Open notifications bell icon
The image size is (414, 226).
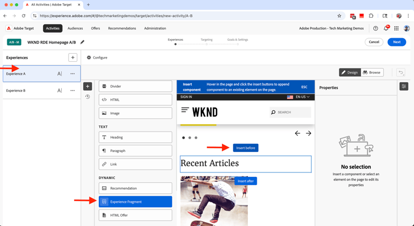pos(386,28)
